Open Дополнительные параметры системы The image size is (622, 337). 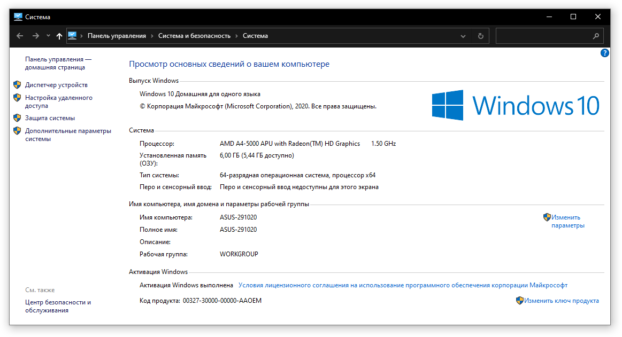pos(68,135)
